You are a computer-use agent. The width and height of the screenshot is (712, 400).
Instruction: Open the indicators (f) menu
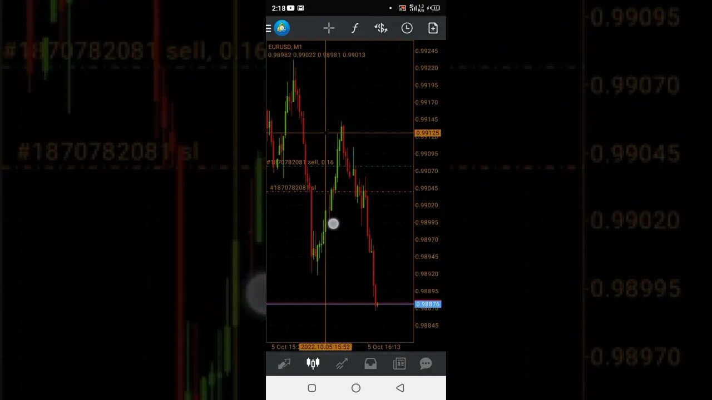pos(355,28)
